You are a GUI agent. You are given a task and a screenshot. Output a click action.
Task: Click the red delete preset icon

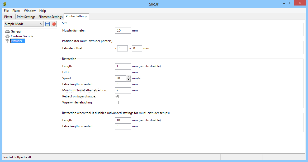[54, 24]
